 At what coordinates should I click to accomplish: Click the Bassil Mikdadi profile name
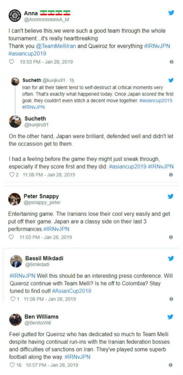(44, 258)
